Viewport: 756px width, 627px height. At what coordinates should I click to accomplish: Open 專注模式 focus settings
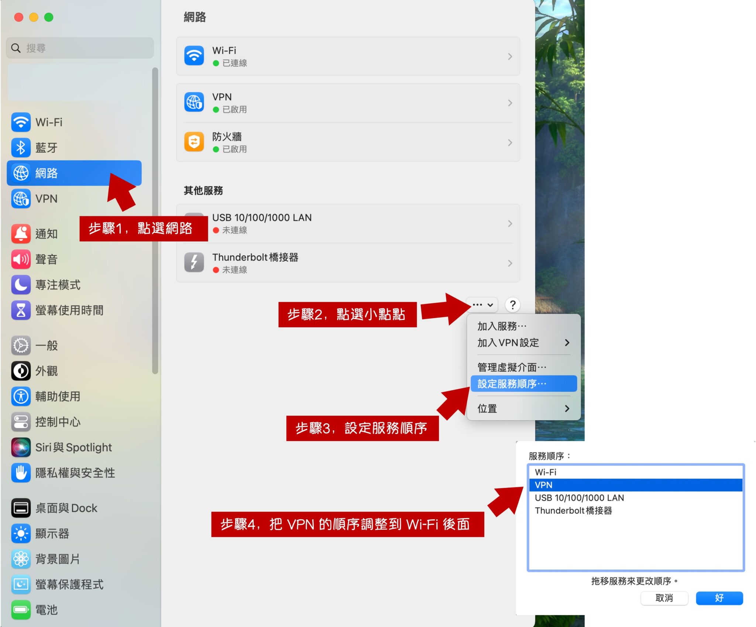(x=74, y=285)
